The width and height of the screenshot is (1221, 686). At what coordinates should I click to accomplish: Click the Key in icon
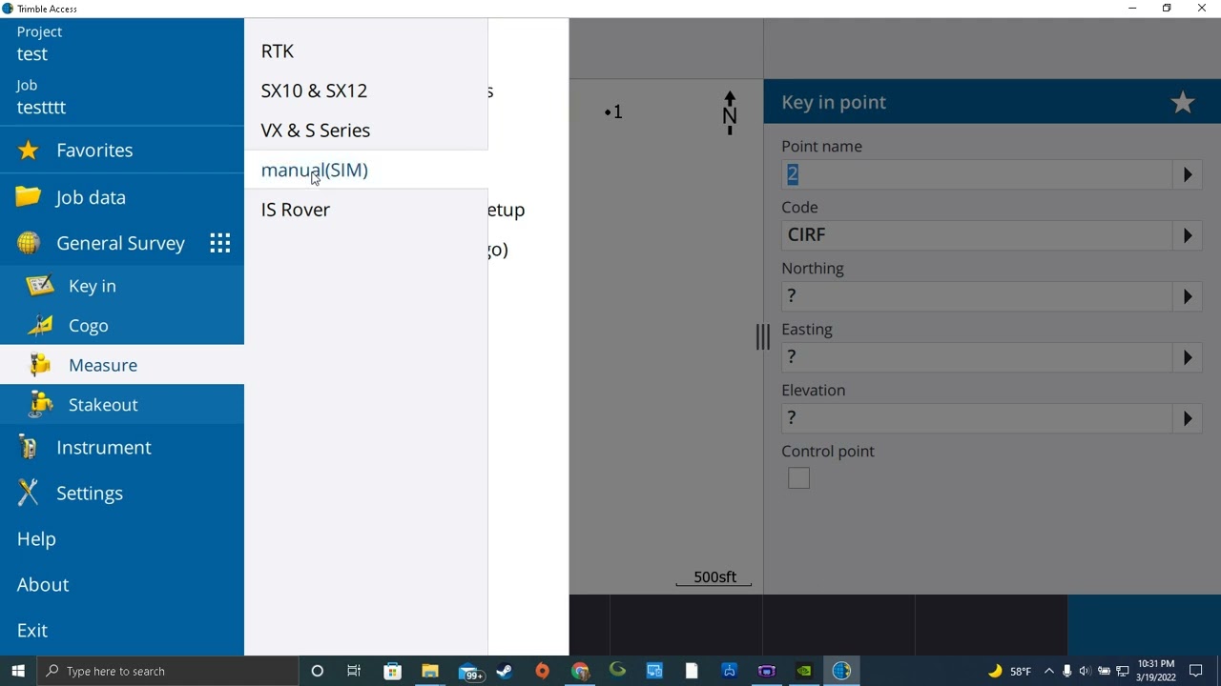[x=40, y=286]
